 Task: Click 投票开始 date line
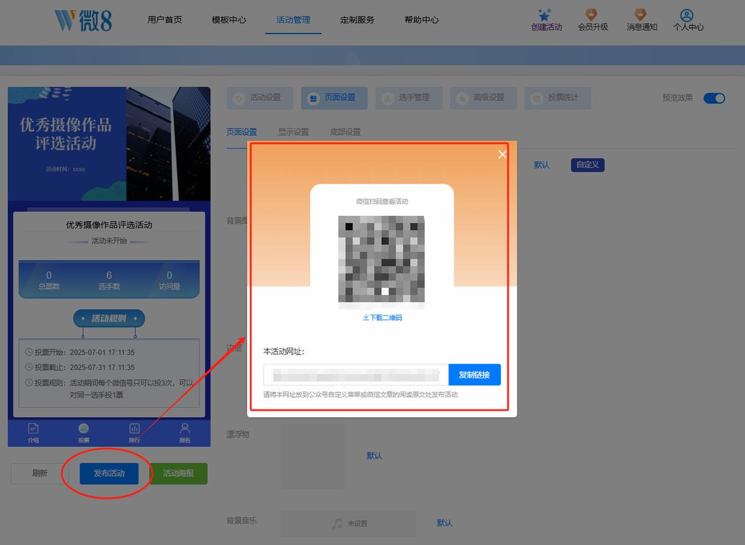(x=79, y=353)
